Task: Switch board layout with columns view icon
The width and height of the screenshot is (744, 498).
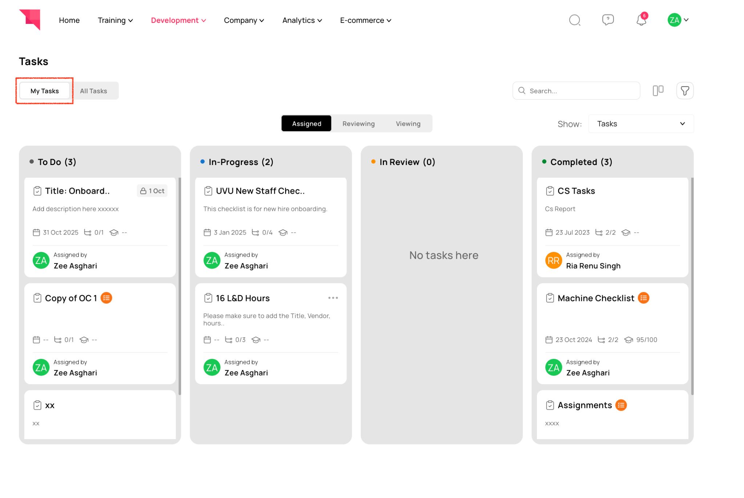Action: tap(658, 91)
